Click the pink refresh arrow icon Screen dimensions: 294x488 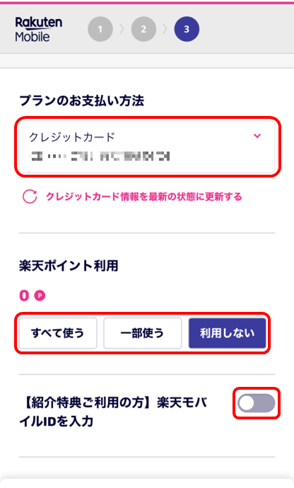point(30,197)
